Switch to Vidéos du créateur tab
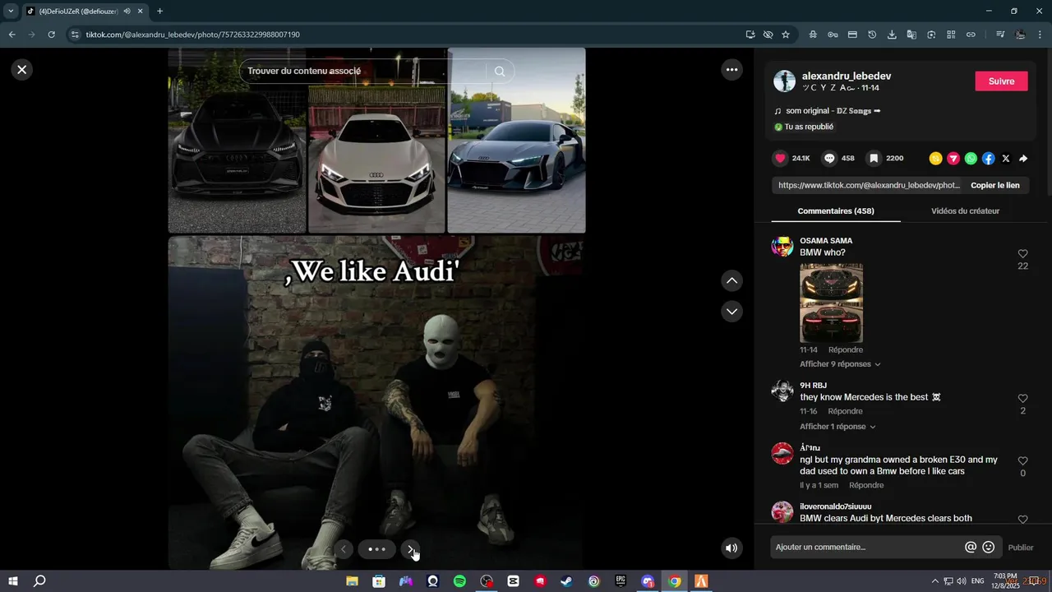This screenshot has height=592, width=1052. (x=965, y=211)
